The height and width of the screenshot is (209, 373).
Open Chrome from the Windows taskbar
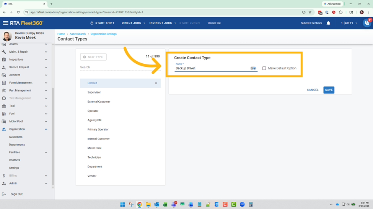(x=140, y=204)
